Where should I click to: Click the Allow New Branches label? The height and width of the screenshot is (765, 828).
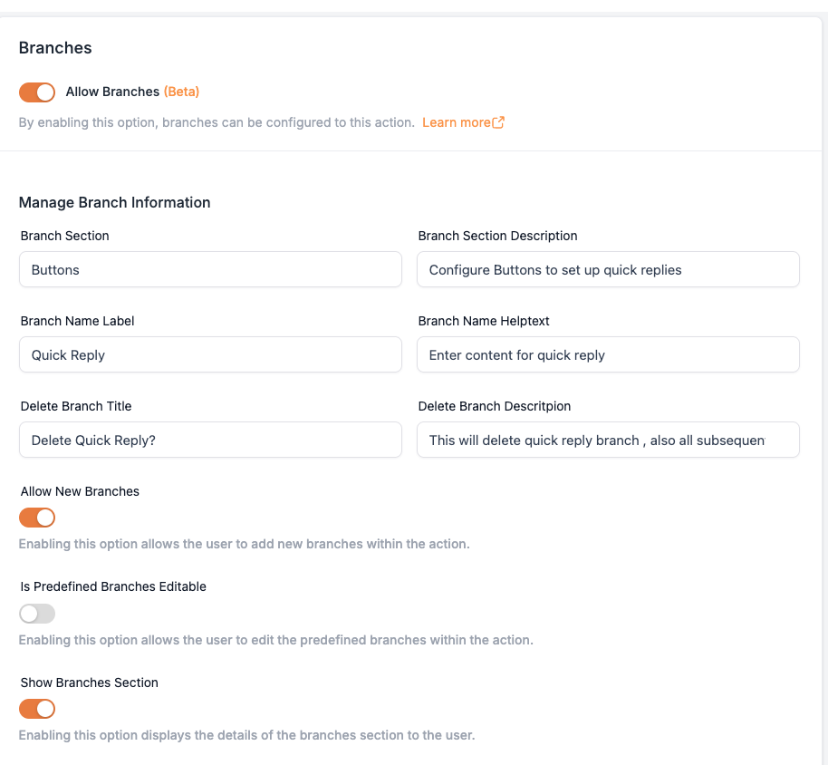[80, 491]
